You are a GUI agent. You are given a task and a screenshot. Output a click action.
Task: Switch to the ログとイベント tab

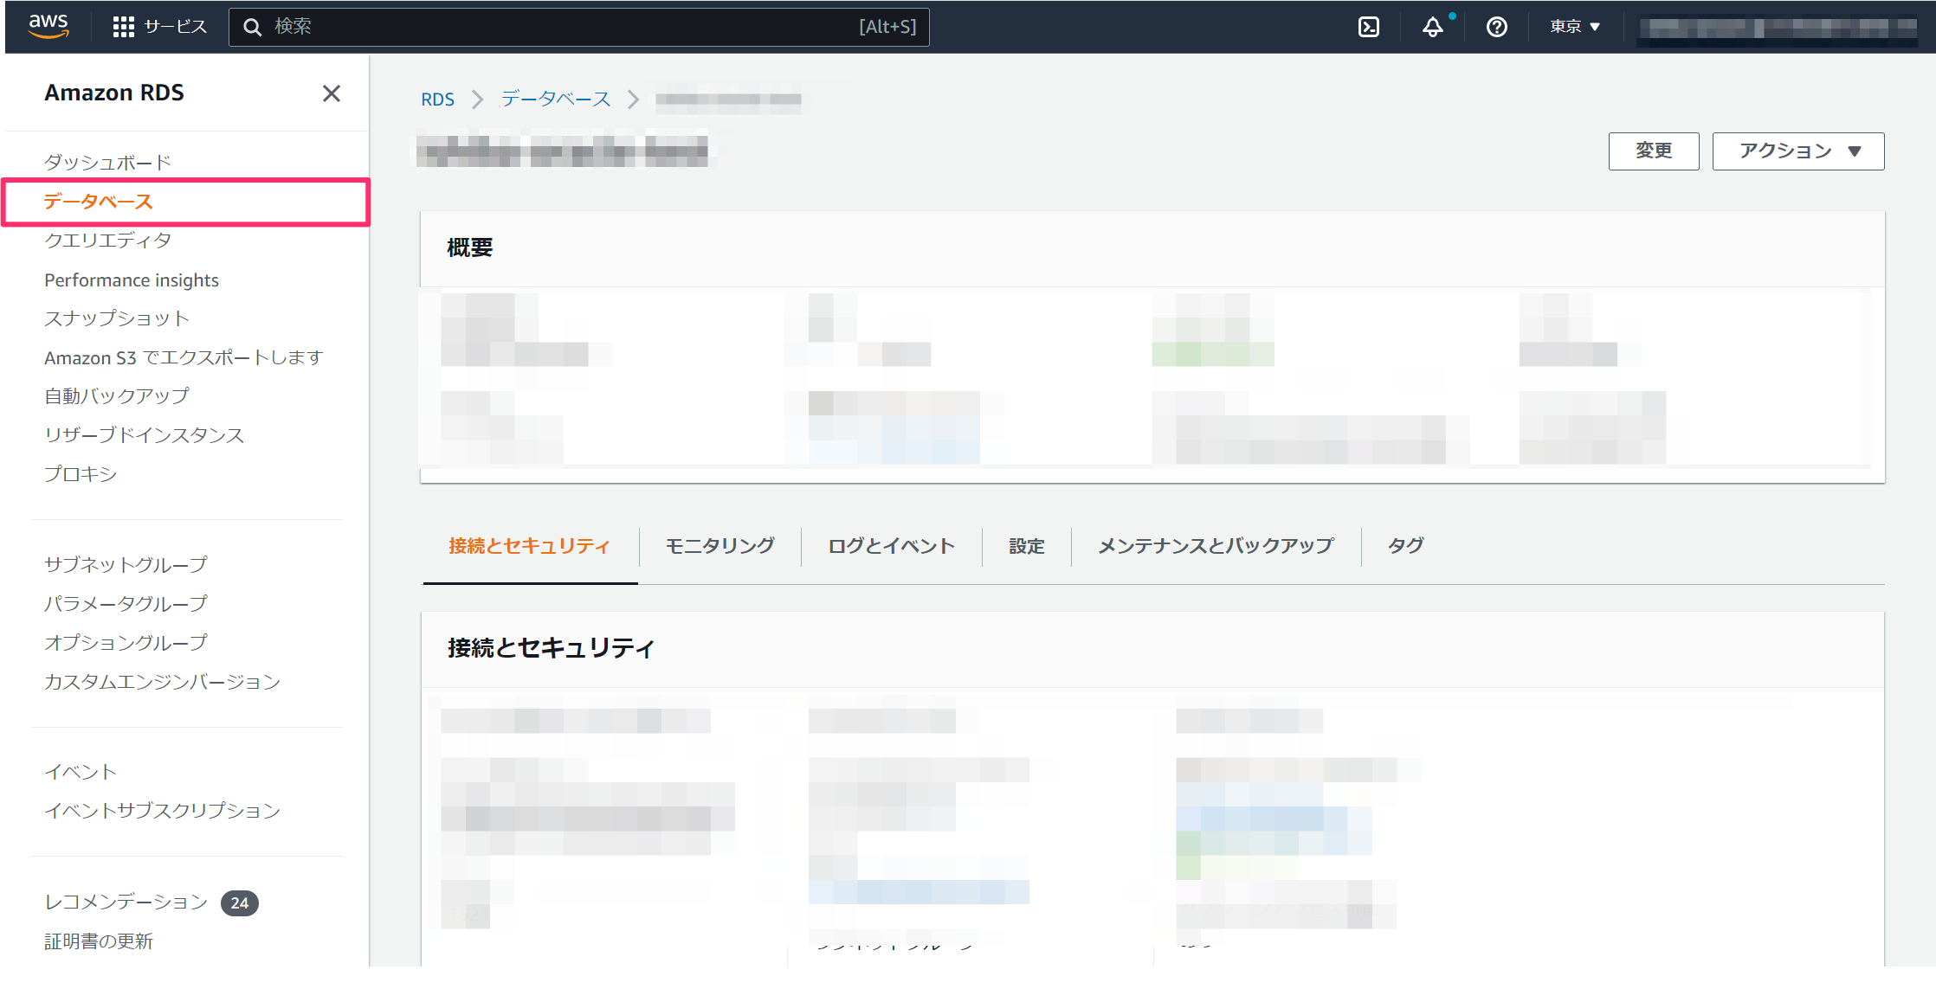891,546
